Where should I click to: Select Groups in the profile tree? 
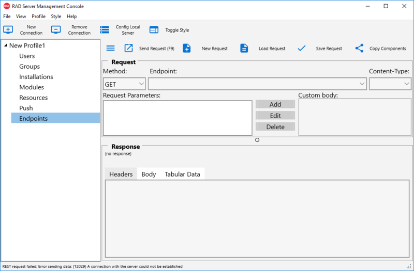[29, 67]
